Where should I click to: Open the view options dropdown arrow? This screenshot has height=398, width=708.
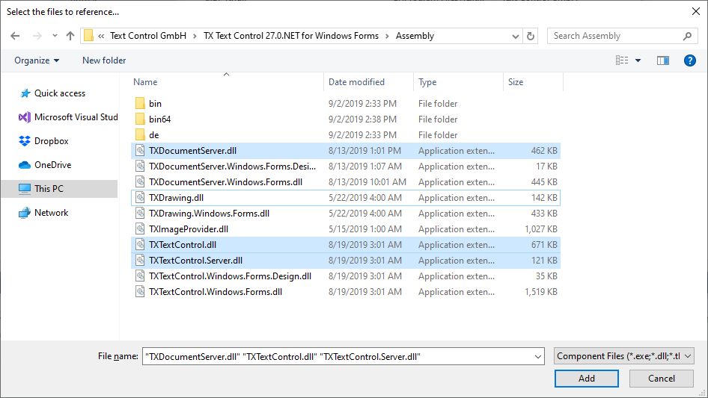pyautogui.click(x=638, y=60)
